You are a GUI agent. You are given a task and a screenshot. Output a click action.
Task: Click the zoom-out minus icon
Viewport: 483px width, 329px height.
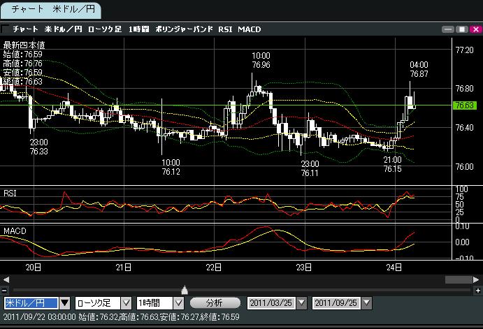pos(5,290)
